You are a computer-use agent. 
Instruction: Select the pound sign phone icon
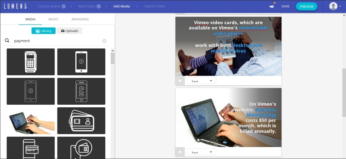(x=81, y=91)
